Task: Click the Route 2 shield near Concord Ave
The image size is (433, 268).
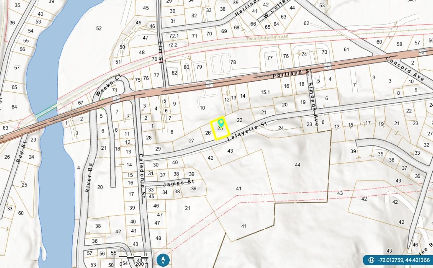Action: (x=423, y=52)
